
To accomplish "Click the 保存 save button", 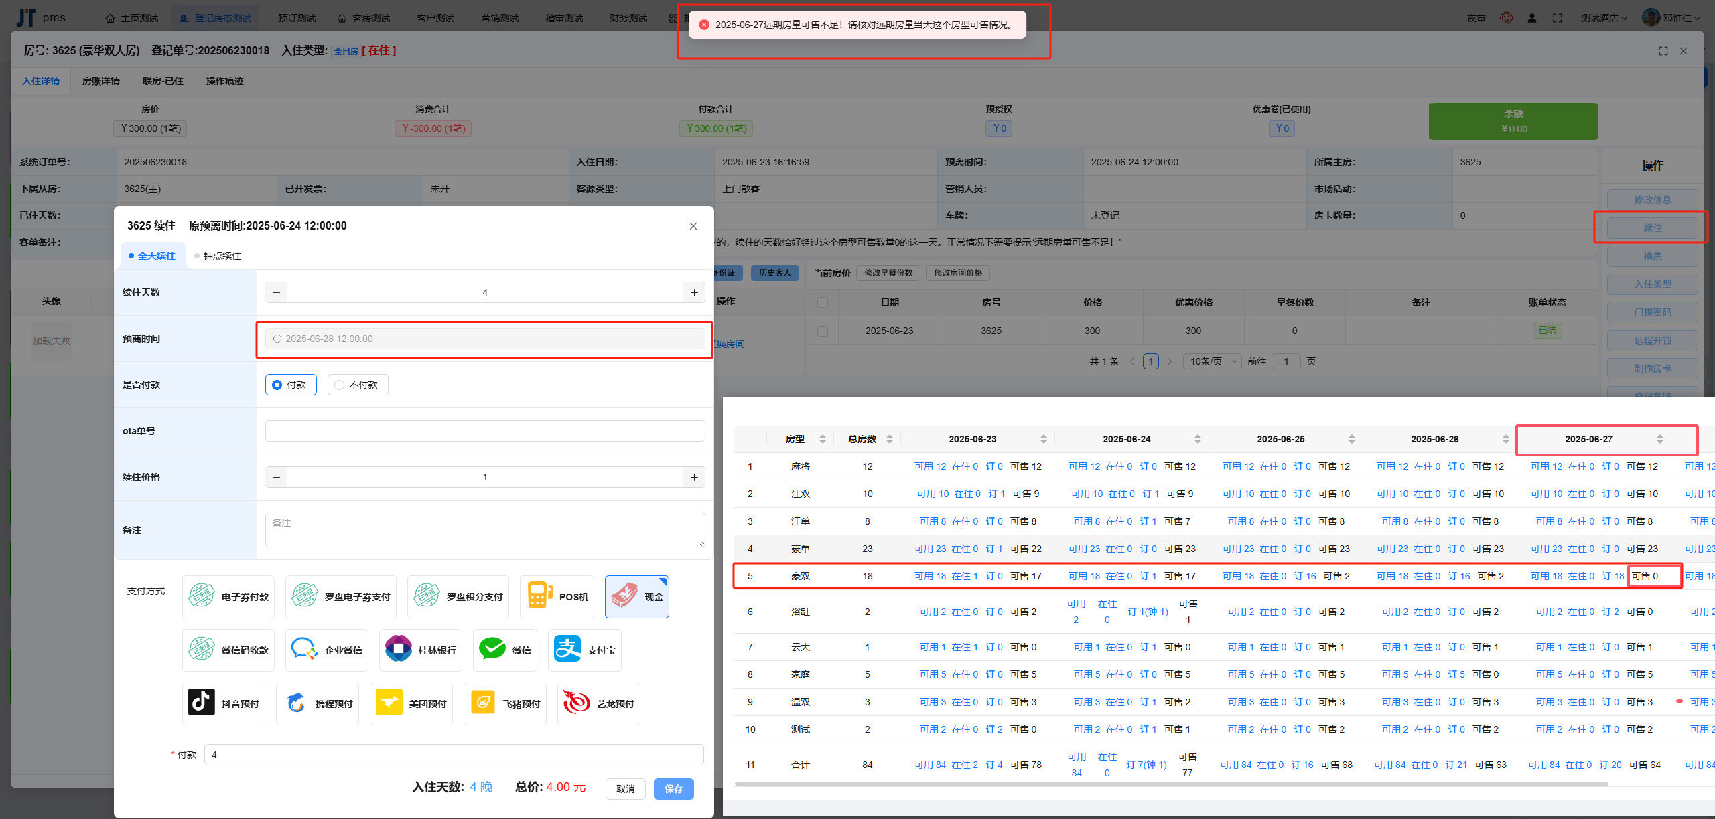I will [x=673, y=788].
